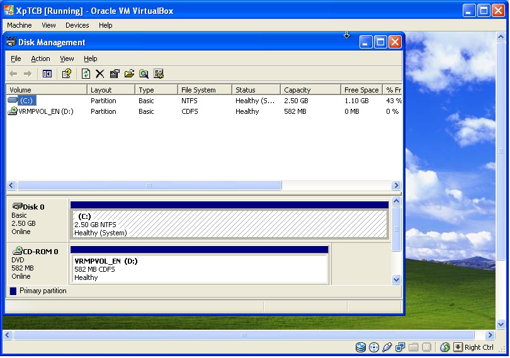Screen dimensions: 510x358
Task: Minimize the Disk Management window
Action: coord(366,42)
